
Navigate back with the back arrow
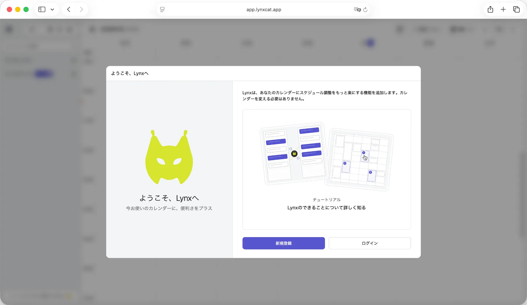point(69,9)
